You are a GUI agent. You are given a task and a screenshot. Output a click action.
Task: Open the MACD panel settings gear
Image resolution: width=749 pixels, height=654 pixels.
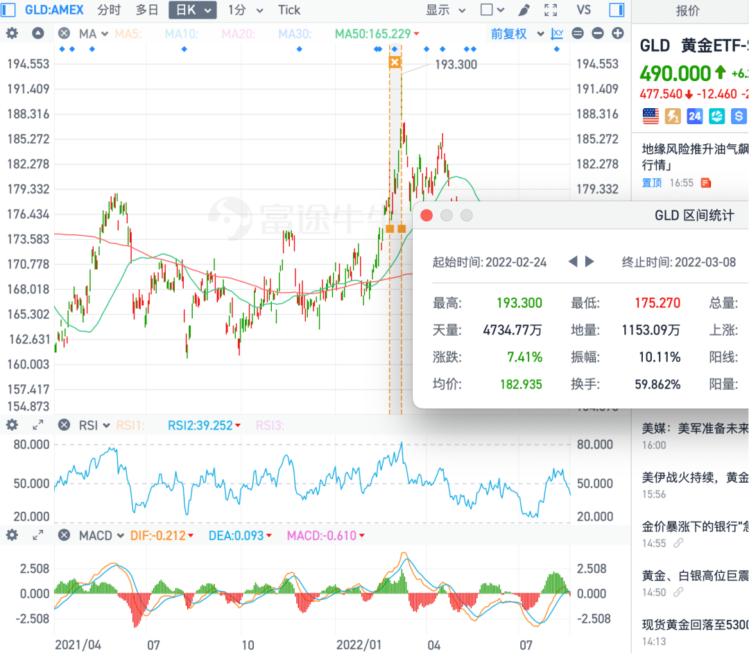click(11, 535)
